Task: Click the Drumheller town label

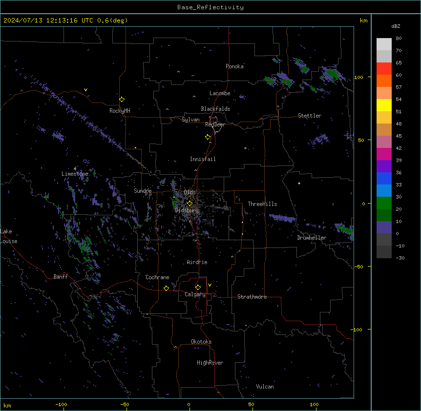Action: click(312, 238)
